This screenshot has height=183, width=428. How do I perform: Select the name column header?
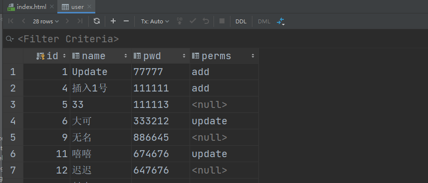point(101,56)
